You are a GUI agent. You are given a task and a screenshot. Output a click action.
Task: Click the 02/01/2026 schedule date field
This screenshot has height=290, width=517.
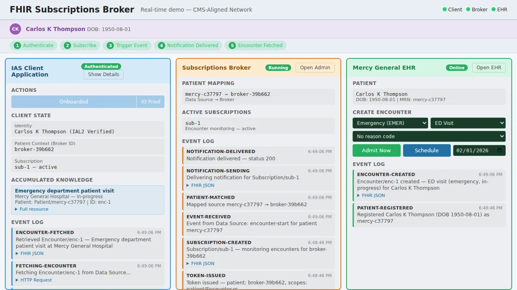click(x=479, y=150)
